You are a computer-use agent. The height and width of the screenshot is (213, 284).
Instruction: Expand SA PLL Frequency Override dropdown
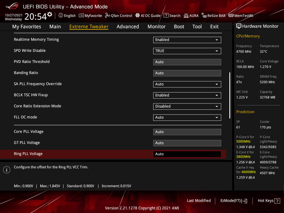tap(187, 84)
